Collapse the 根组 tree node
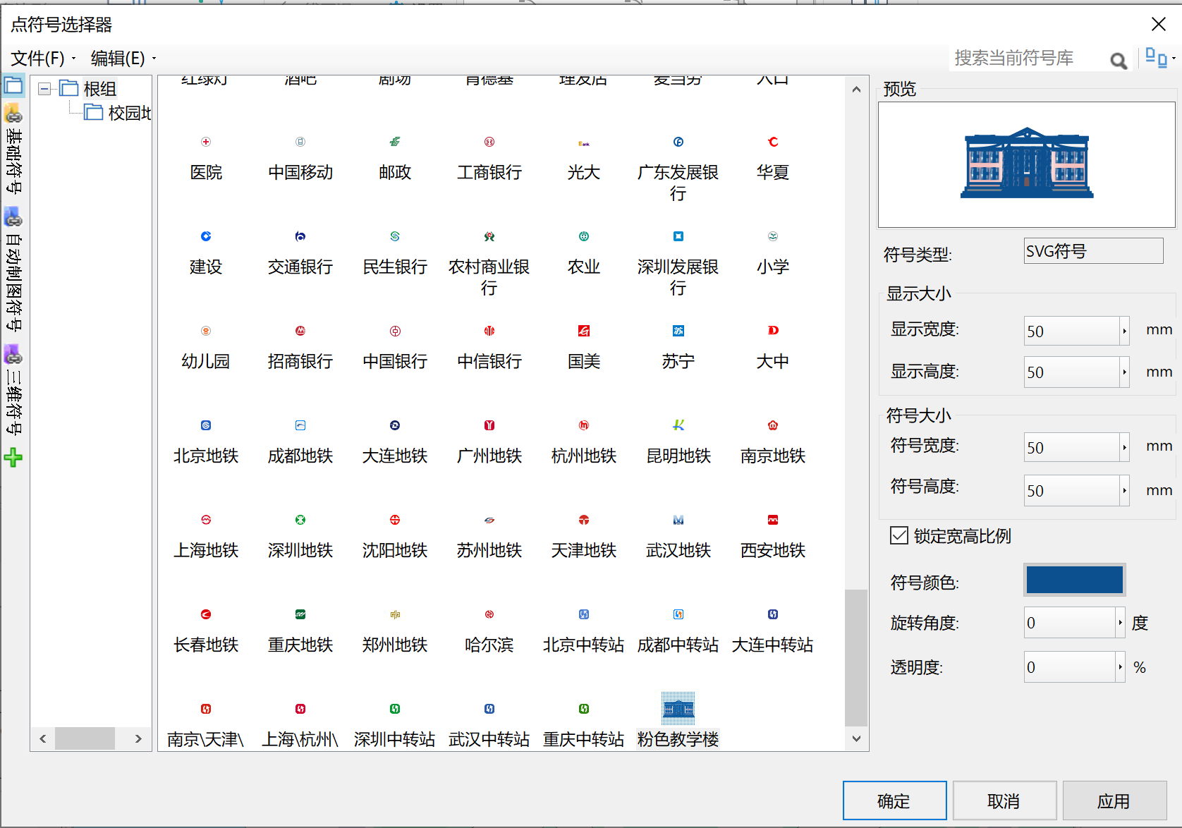This screenshot has height=828, width=1182. pos(44,88)
